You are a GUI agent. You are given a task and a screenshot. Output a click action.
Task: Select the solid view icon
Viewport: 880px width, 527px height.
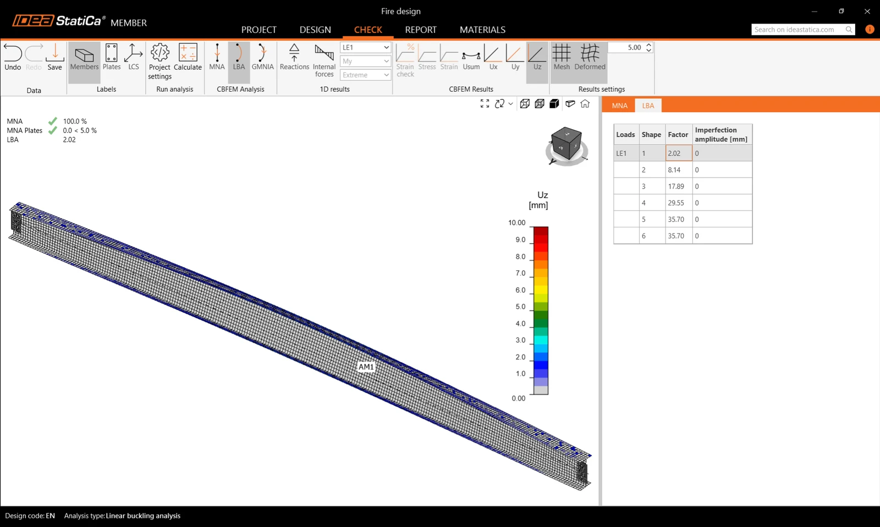coord(554,104)
